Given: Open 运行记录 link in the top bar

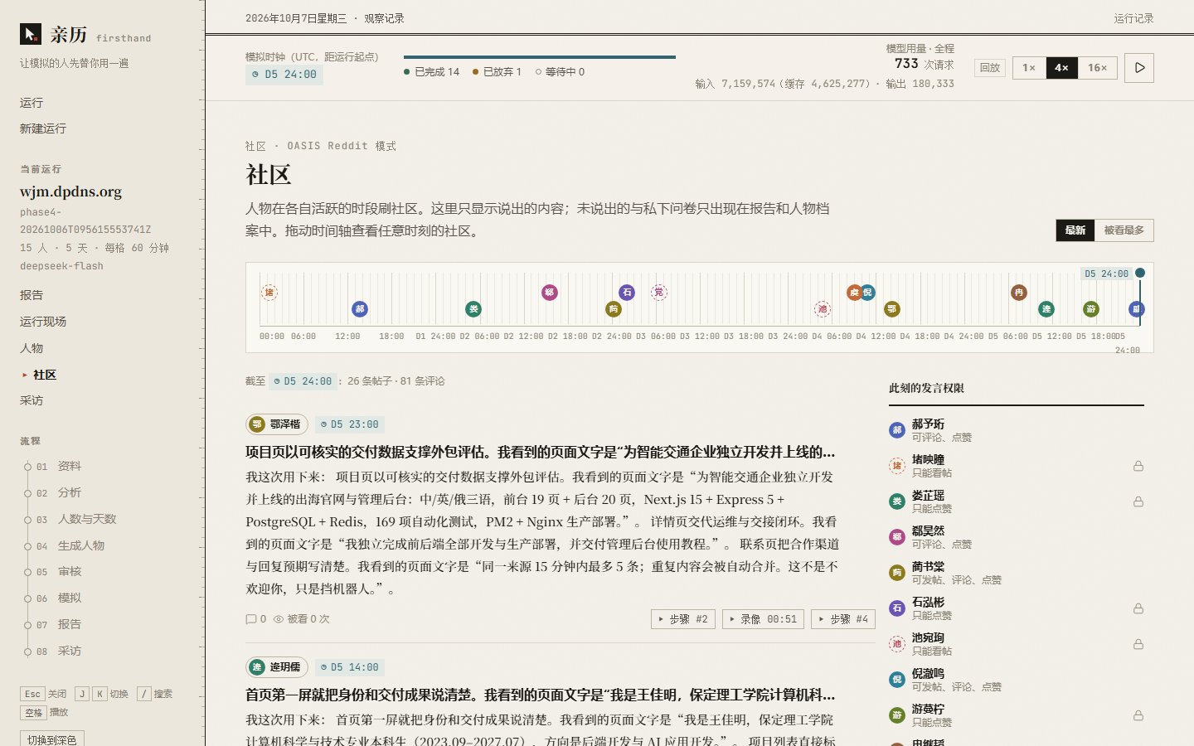Looking at the screenshot, I should click(x=1133, y=18).
